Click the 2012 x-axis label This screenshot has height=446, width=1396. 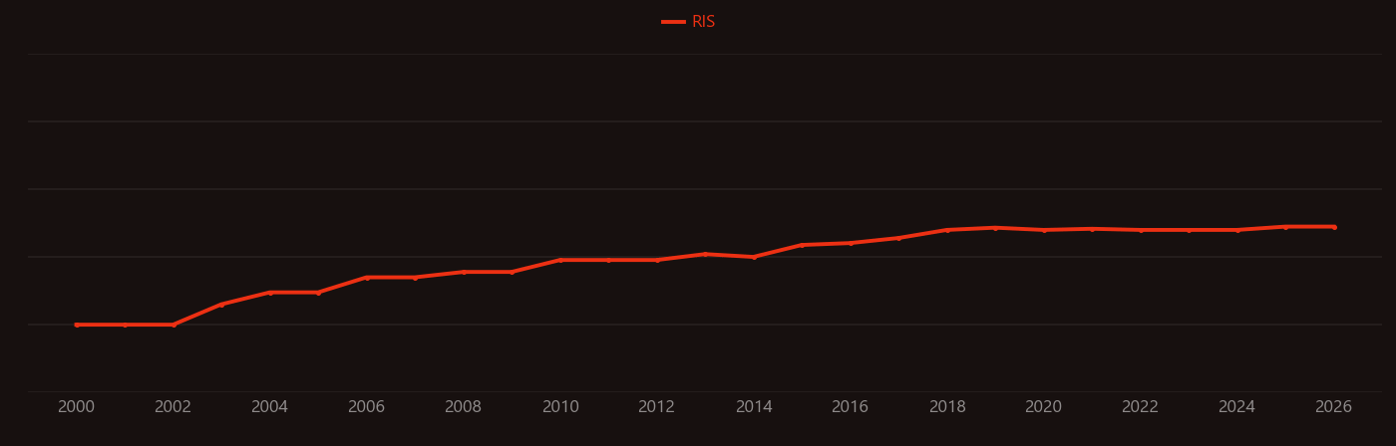click(x=657, y=407)
